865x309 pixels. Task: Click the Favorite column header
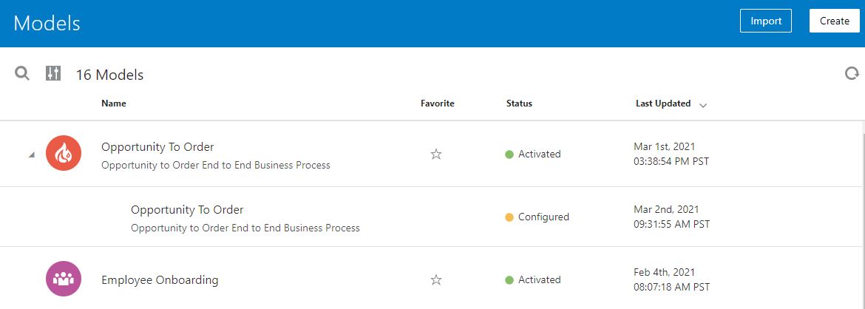click(438, 103)
